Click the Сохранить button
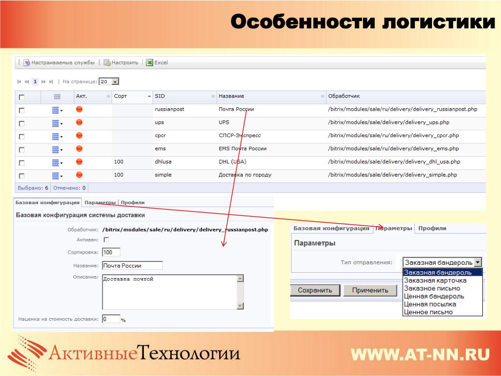 point(315,290)
